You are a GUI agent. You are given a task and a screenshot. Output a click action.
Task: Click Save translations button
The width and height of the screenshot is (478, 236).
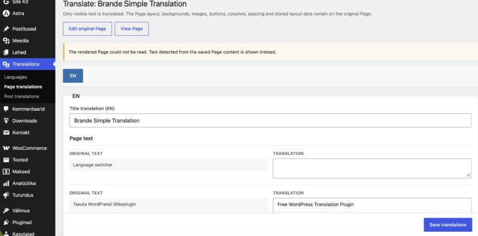click(448, 225)
